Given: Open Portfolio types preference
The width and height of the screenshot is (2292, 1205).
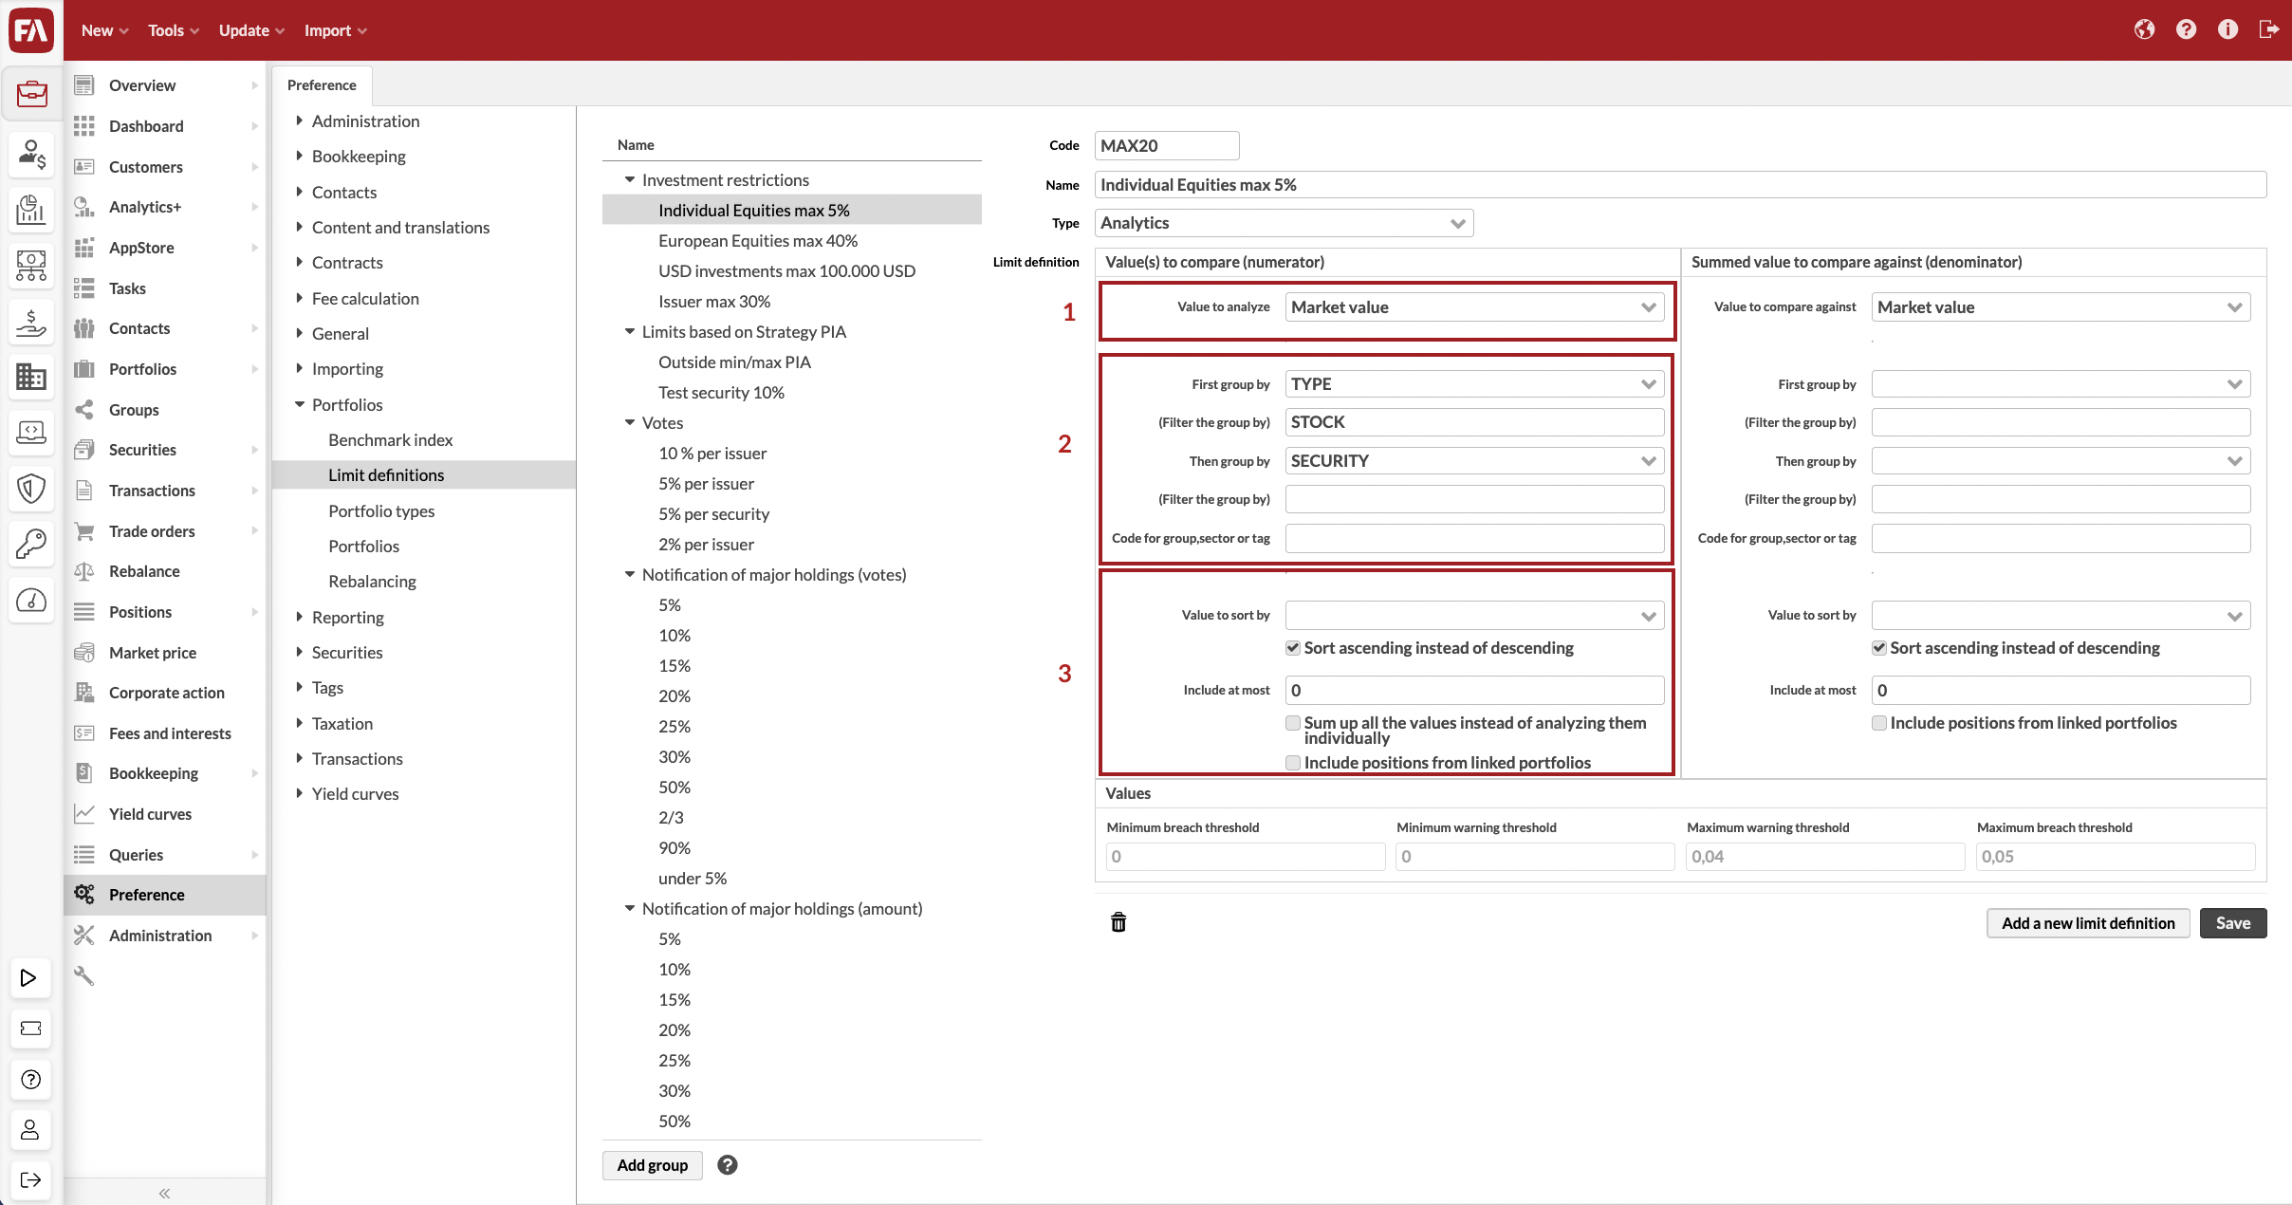Looking at the screenshot, I should tap(381, 511).
